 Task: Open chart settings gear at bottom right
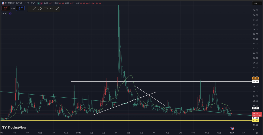(257, 130)
